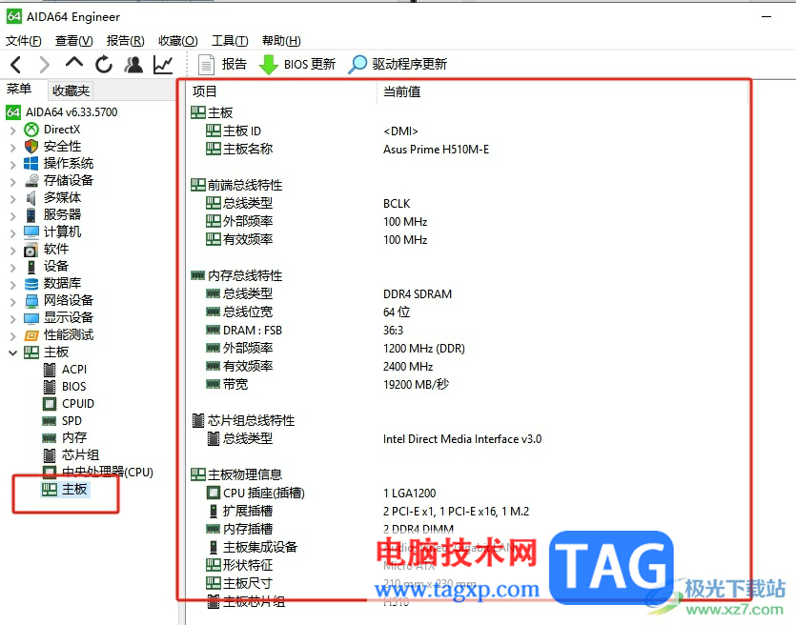Select the 设备 icon
Viewport: 796px width, 625px height.
(x=31, y=267)
